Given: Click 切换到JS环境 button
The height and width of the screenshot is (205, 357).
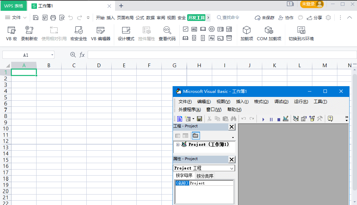Looking at the screenshot, I should point(301,33).
